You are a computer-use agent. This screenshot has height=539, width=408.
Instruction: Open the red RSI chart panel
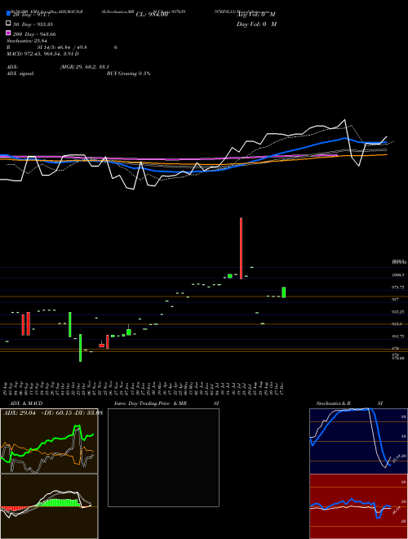tap(358, 506)
